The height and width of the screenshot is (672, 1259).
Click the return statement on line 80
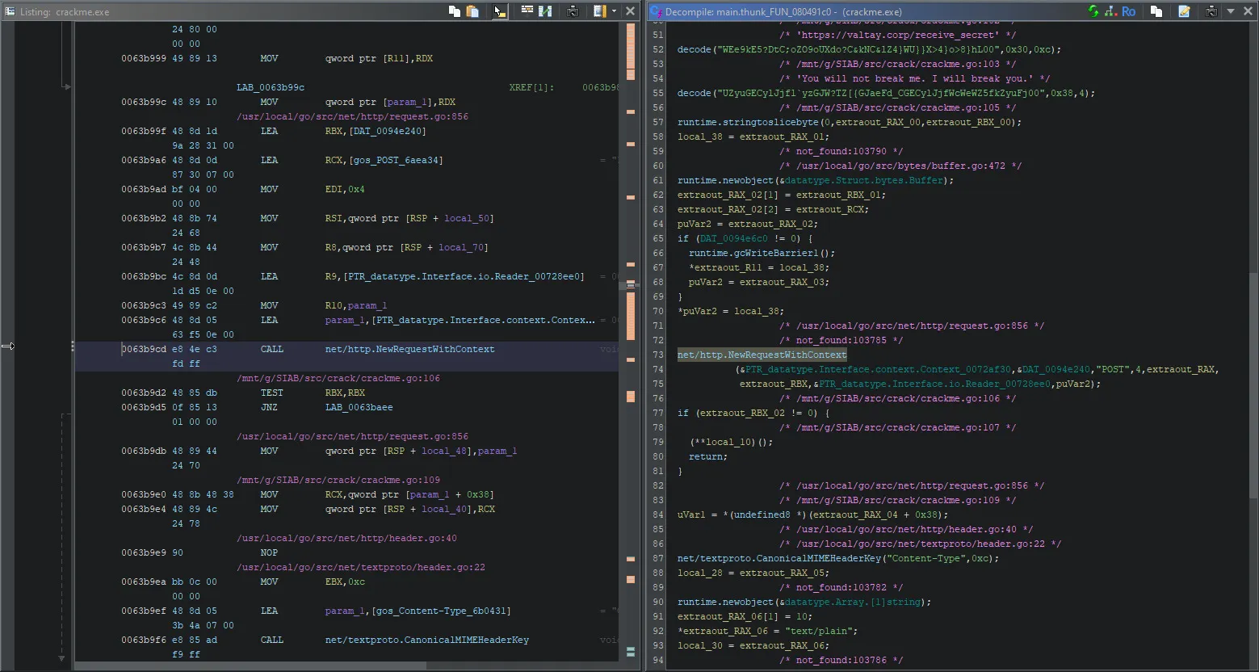point(708,456)
